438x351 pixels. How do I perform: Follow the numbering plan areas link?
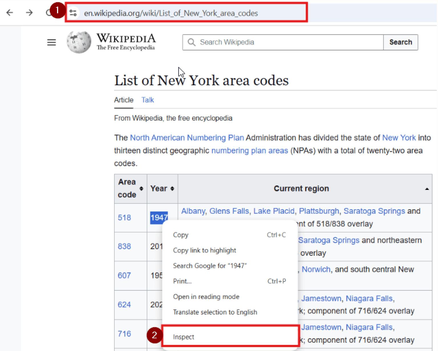pos(250,151)
